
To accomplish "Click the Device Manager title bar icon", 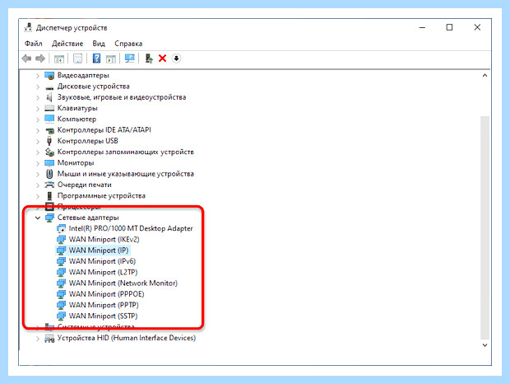I will tap(28, 28).
